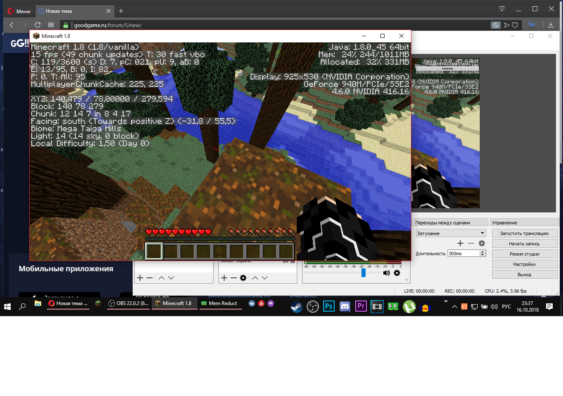The width and height of the screenshot is (563, 396).
Task: Open the Затухание transition dropdown
Action: tap(451, 233)
